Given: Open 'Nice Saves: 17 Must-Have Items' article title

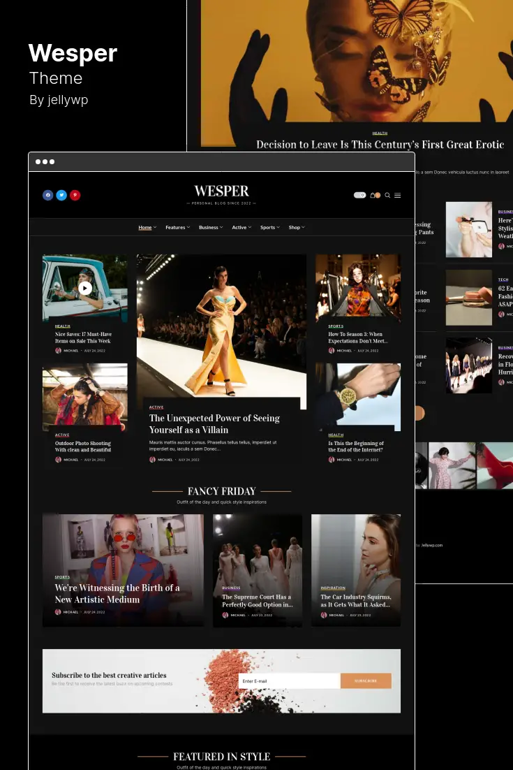Looking at the screenshot, I should (x=83, y=337).
